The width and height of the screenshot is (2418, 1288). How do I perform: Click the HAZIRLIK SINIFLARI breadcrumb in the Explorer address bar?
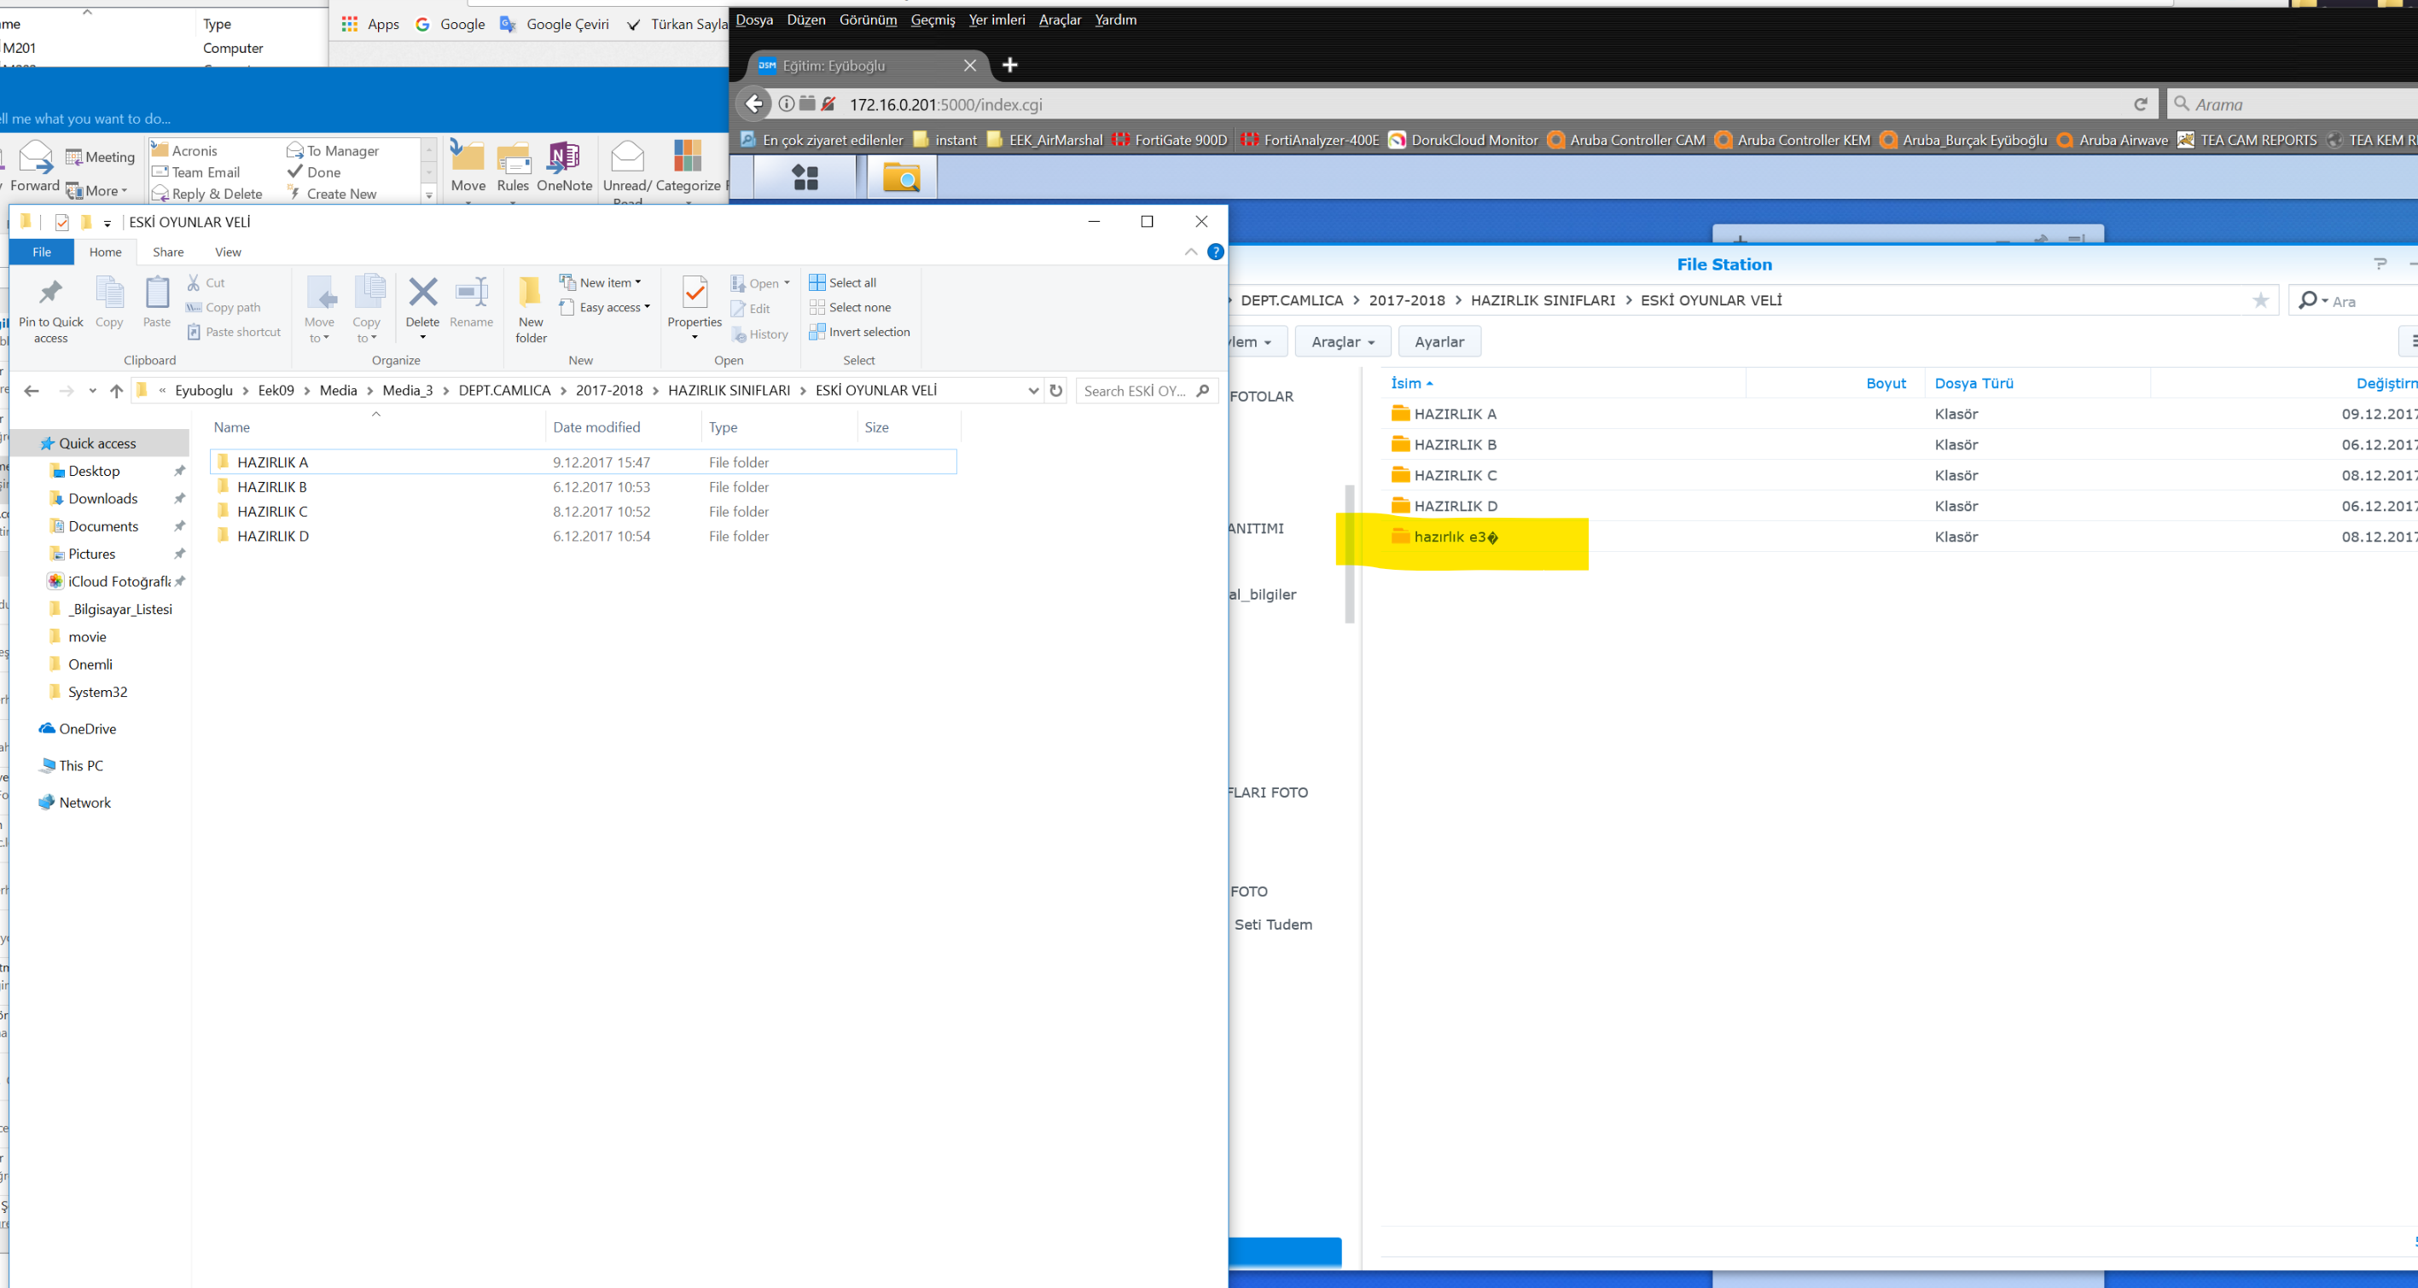pyautogui.click(x=729, y=391)
